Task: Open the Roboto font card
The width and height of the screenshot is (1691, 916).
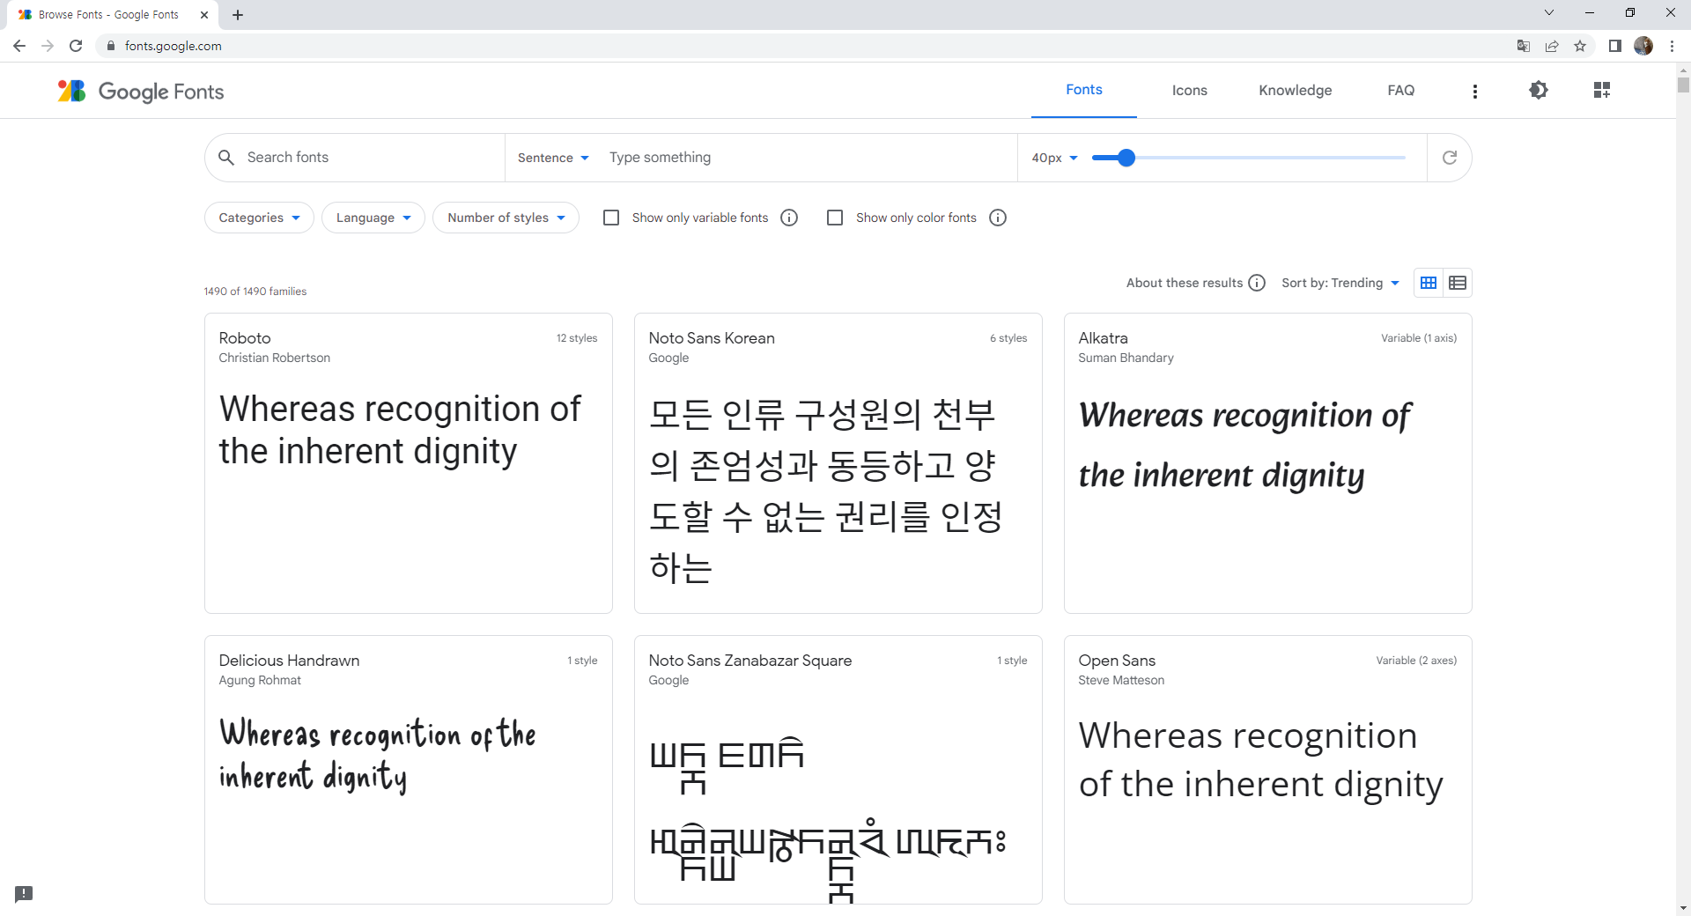Action: pyautogui.click(x=409, y=463)
